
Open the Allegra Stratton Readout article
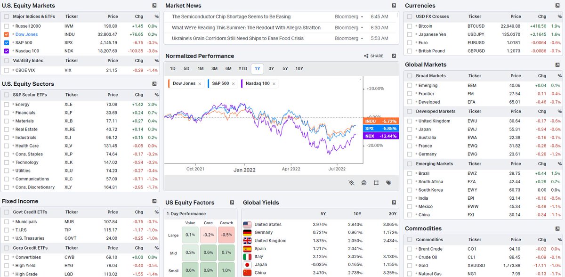coord(246,27)
